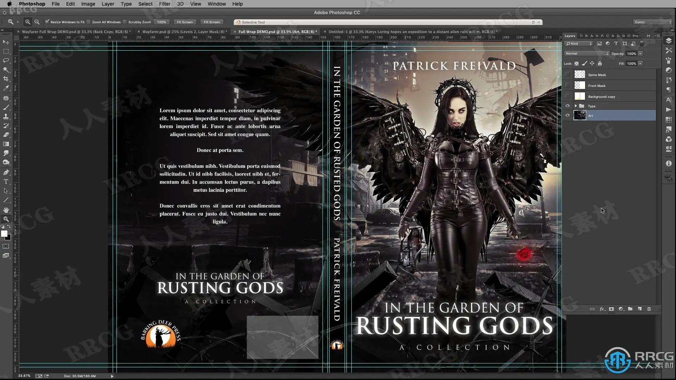676x380 pixels.
Task: Open the Normal blend mode dropdown
Action: click(586, 53)
